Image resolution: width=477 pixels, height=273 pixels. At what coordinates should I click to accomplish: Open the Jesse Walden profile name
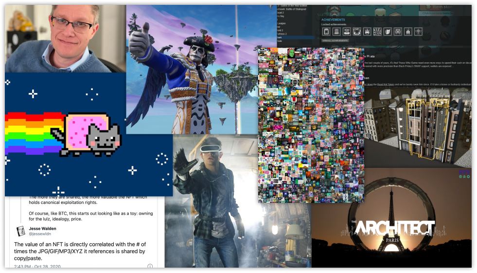[42, 229]
